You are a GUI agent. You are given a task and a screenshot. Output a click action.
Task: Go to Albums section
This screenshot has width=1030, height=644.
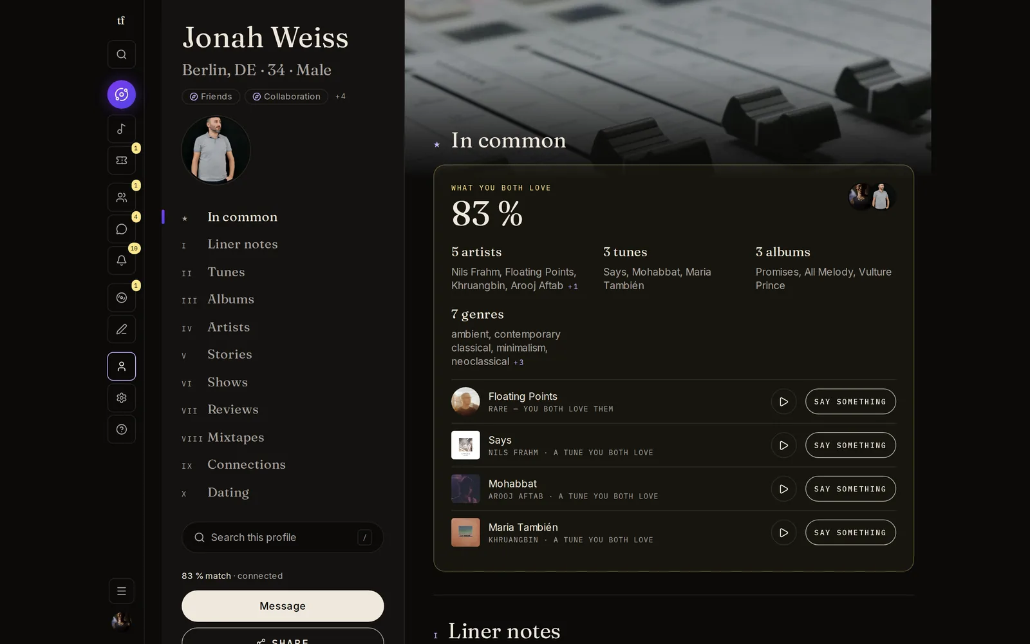(x=230, y=299)
